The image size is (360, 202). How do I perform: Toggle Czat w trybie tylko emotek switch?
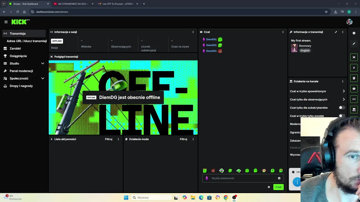[x=342, y=116]
